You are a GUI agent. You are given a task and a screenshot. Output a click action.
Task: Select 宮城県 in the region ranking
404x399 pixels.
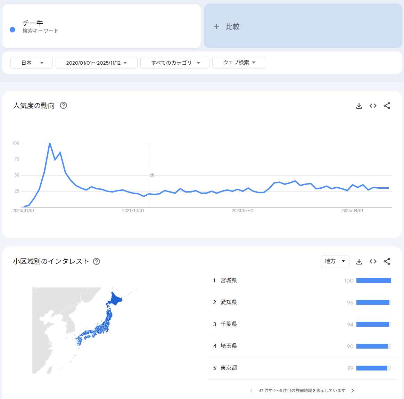(x=229, y=280)
